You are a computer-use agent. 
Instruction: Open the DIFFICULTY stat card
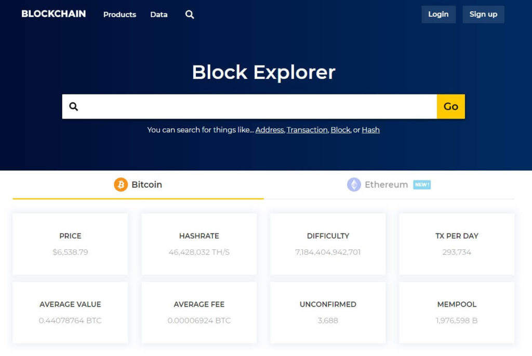tap(328, 244)
